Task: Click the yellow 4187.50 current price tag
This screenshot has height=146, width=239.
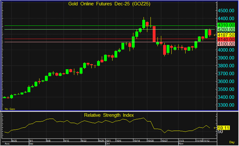Action: tap(227, 35)
